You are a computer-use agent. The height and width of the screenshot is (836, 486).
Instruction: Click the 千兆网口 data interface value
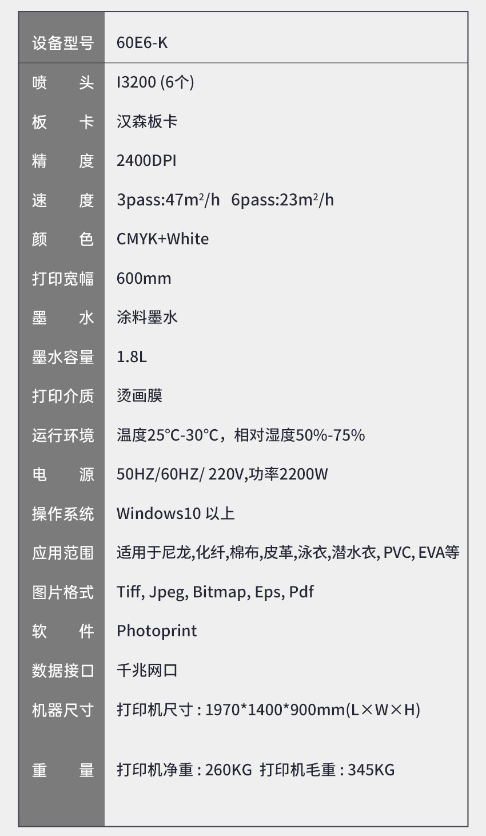147,671
